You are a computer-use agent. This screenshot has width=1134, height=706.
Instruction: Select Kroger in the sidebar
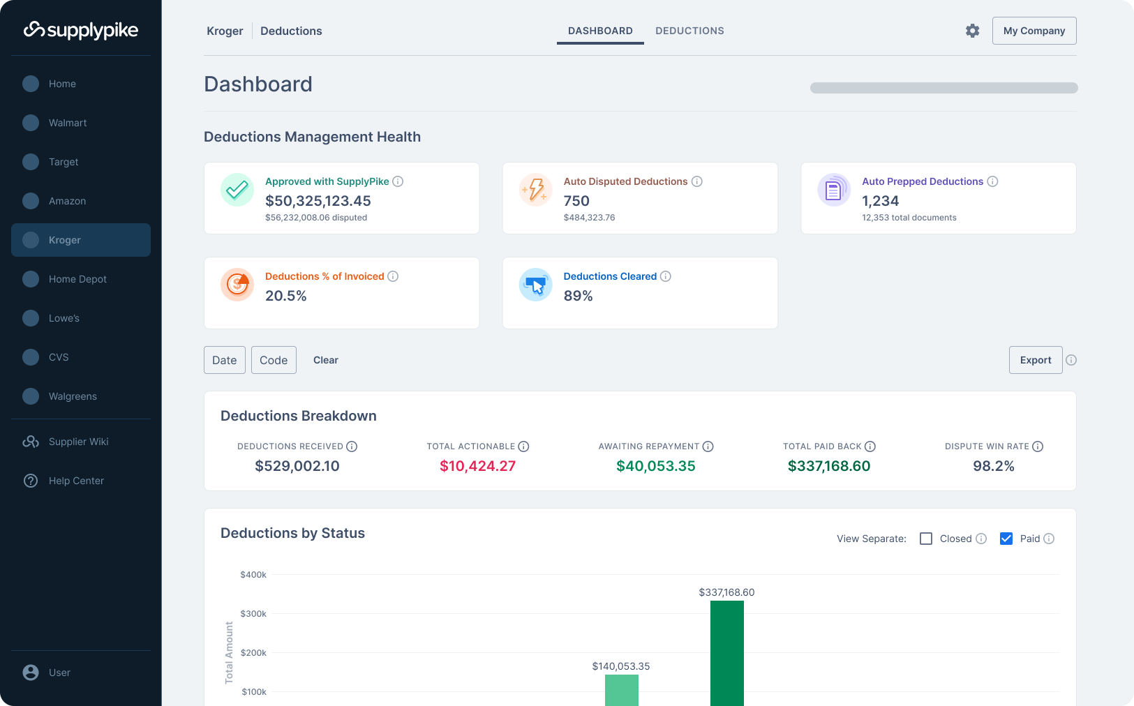[81, 240]
